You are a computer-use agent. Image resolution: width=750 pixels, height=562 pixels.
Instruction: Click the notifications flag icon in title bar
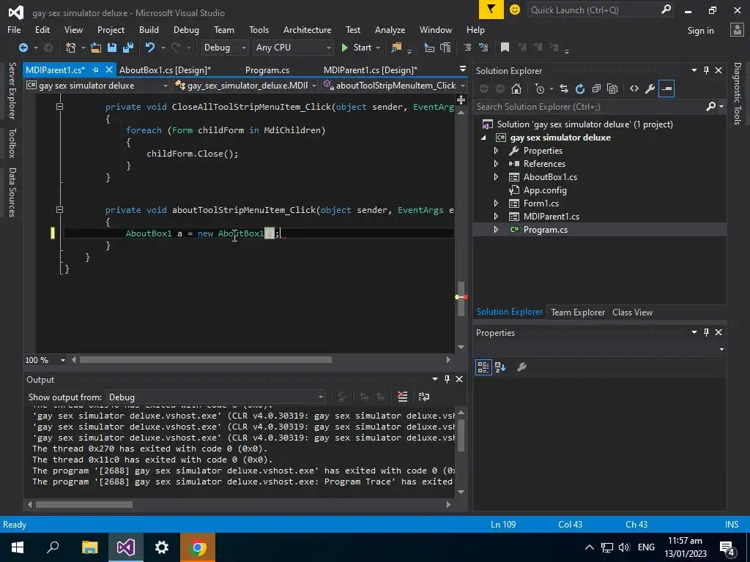[x=491, y=10]
